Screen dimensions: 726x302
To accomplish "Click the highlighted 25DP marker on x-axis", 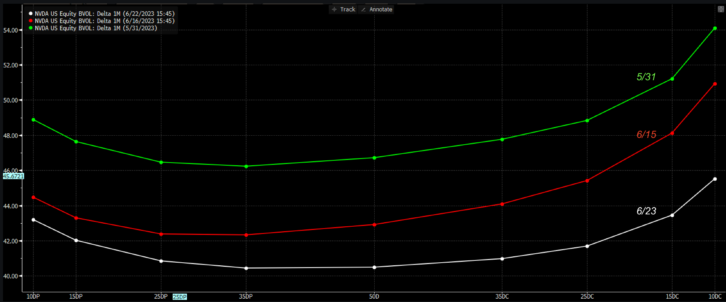I will pos(180,297).
